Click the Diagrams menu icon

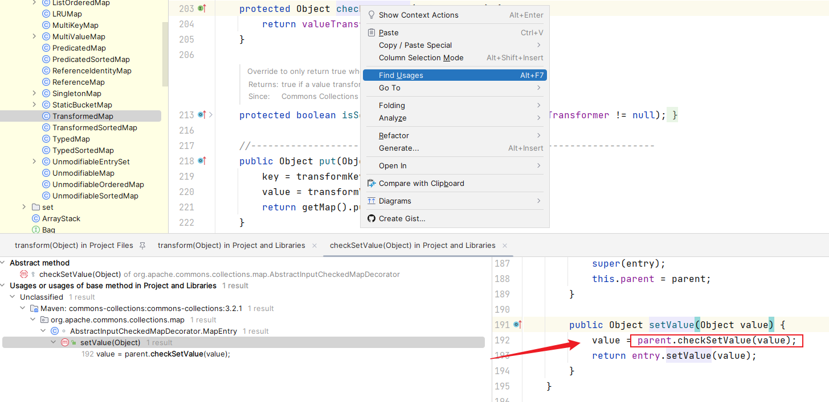[x=371, y=201]
